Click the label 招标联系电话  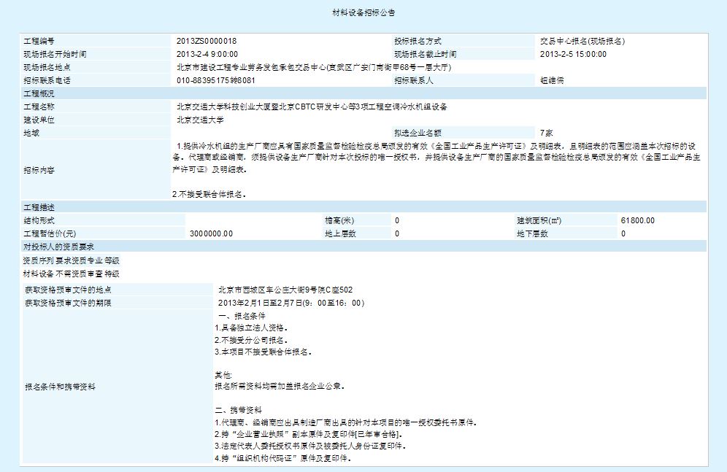(x=47, y=80)
